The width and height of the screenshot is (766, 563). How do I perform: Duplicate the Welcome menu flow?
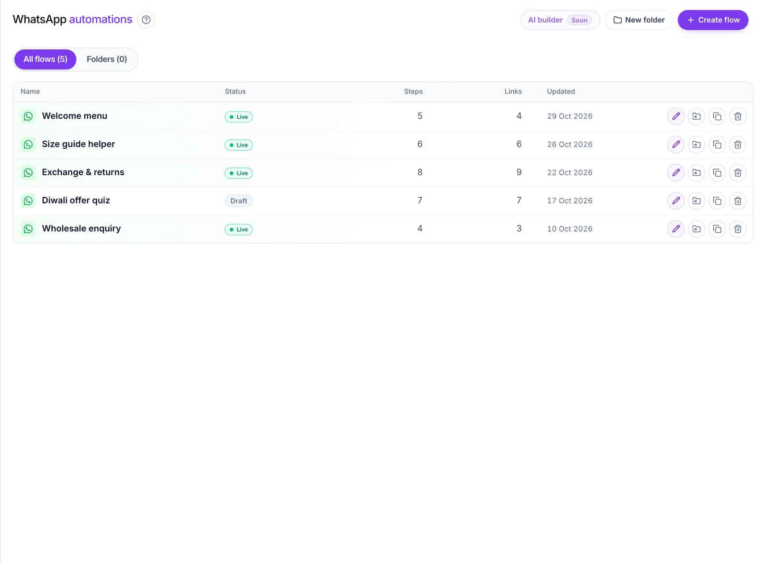[x=717, y=116]
